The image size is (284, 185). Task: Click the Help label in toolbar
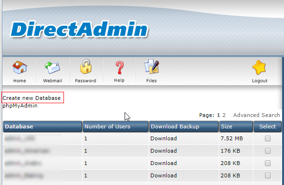click(119, 80)
